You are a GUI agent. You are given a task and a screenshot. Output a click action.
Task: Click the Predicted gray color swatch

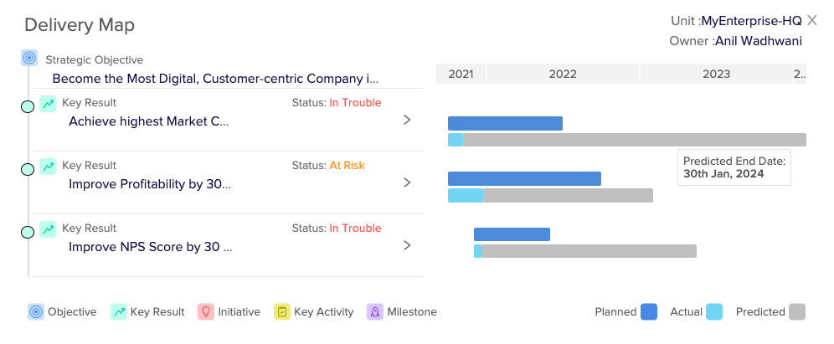point(797,312)
